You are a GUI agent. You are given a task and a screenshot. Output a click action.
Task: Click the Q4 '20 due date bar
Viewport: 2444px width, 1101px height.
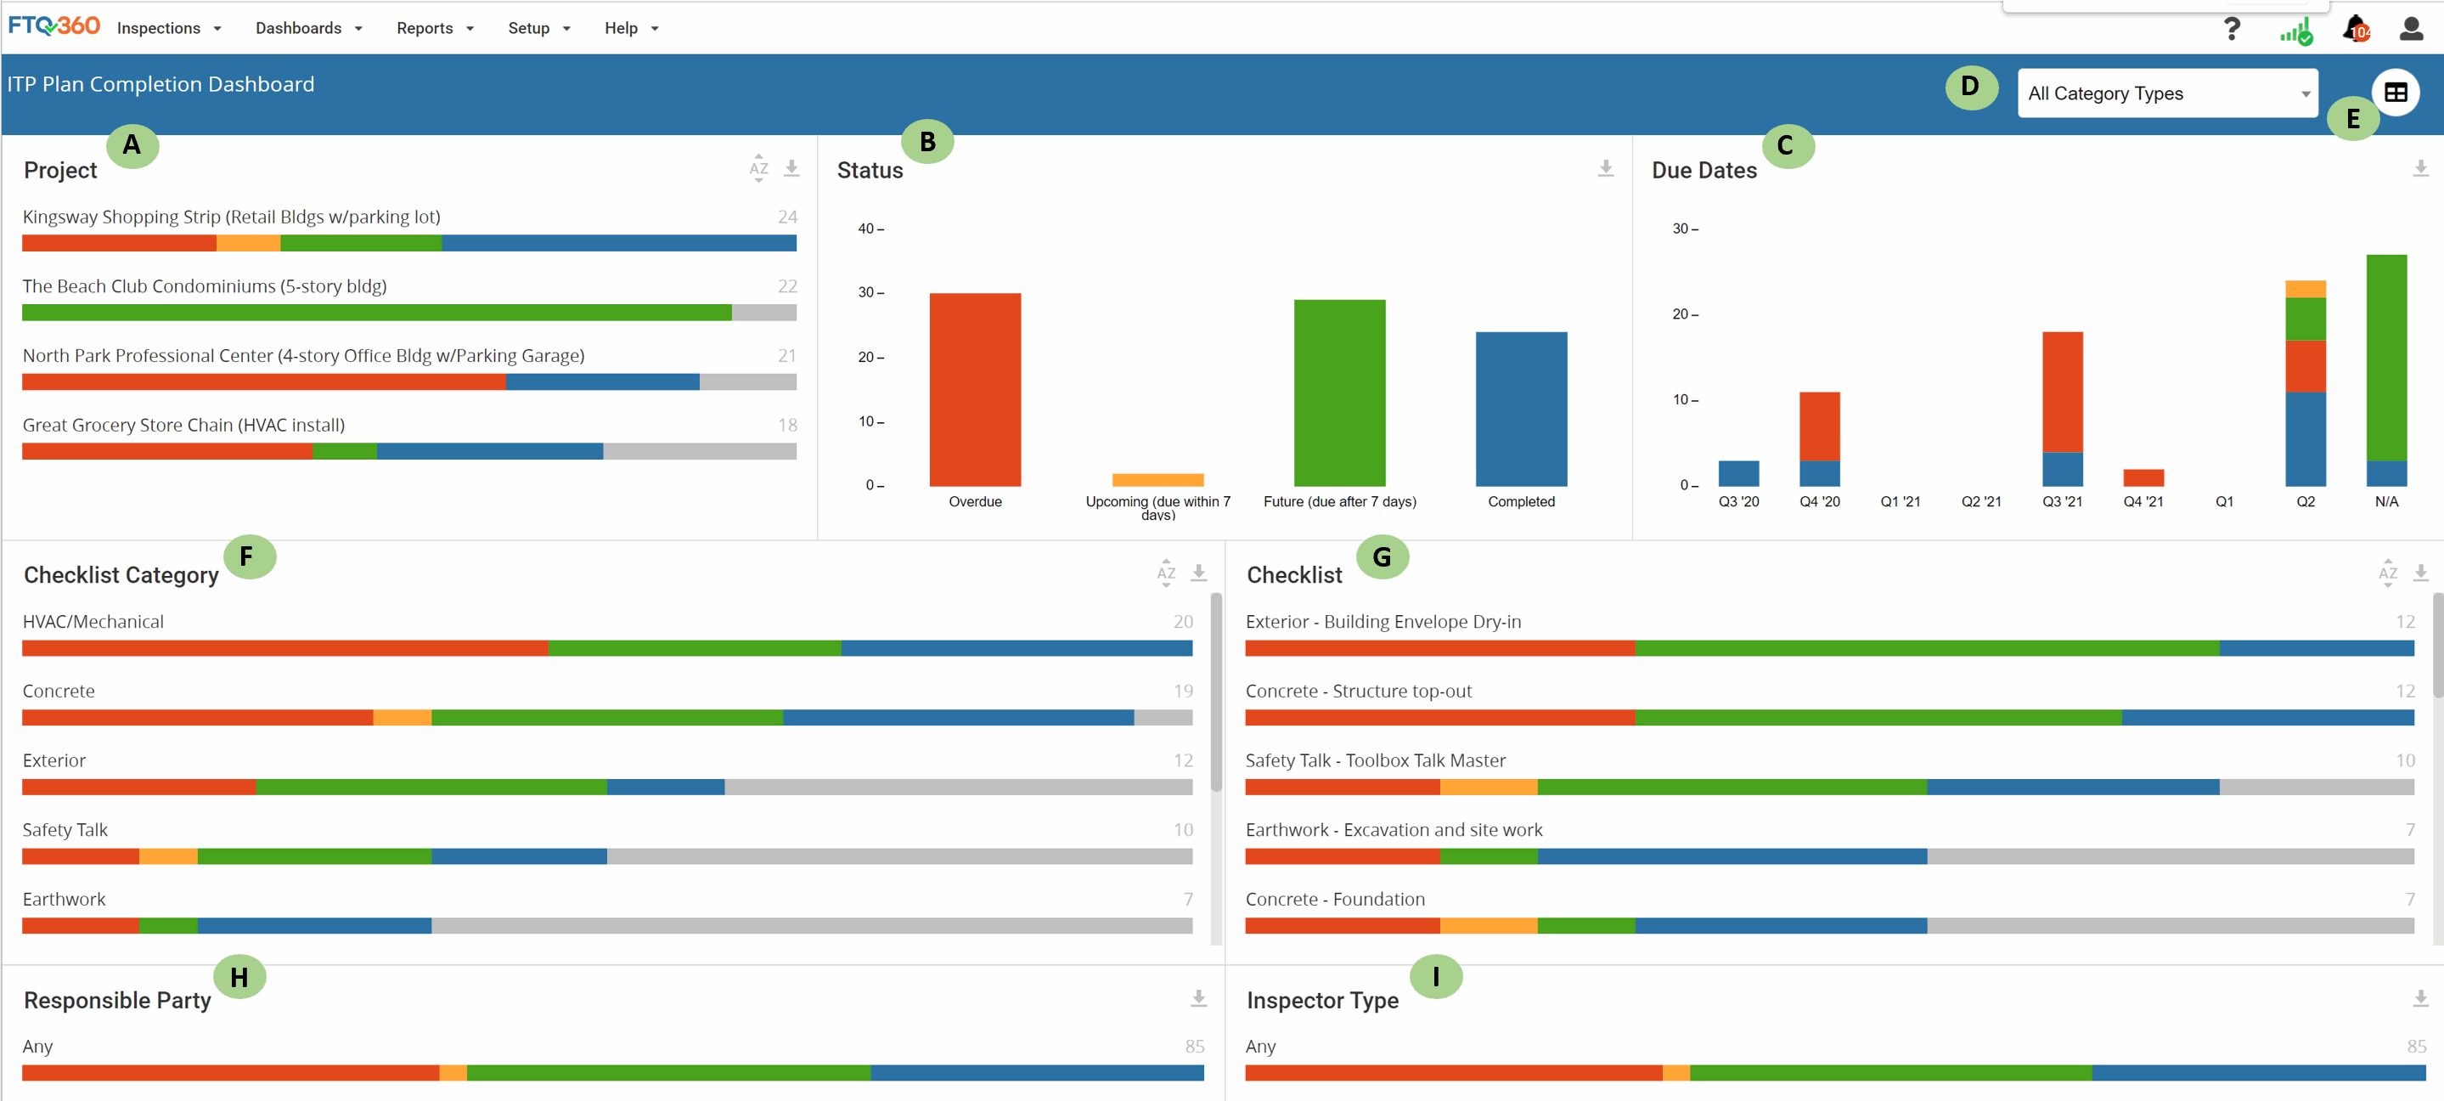1819,439
